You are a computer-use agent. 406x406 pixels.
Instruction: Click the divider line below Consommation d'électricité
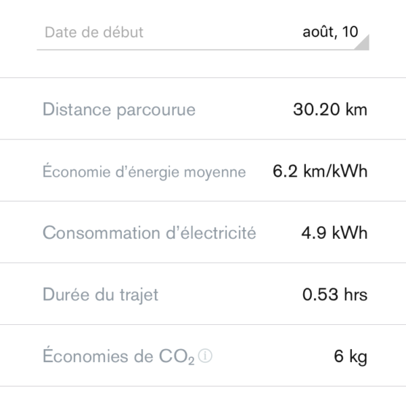pos(203,263)
